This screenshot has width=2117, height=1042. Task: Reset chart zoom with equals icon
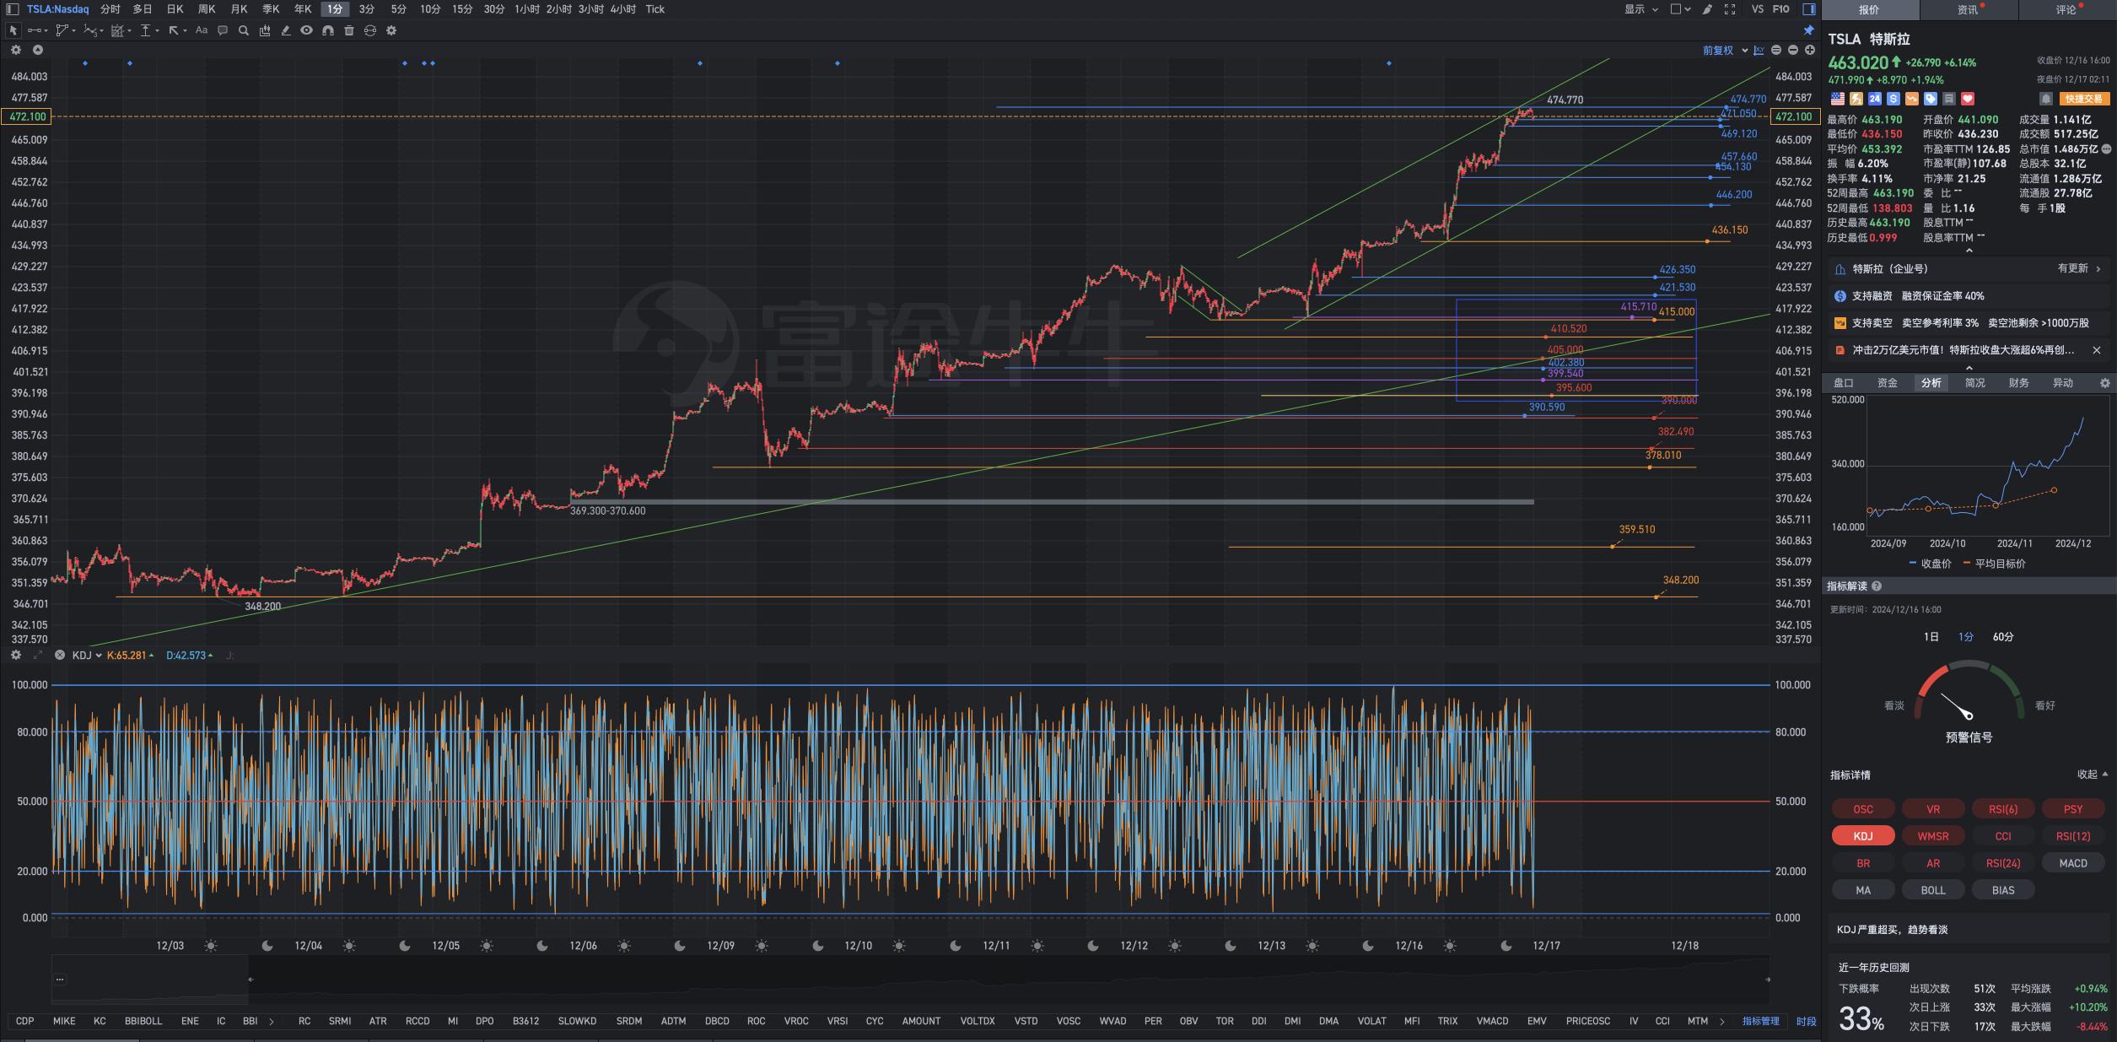click(1776, 51)
